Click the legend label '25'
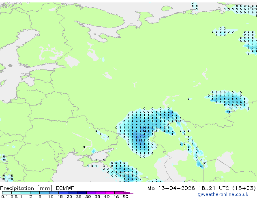Image resolution: width=257 pixels, height=198 pixels. coord(79,196)
